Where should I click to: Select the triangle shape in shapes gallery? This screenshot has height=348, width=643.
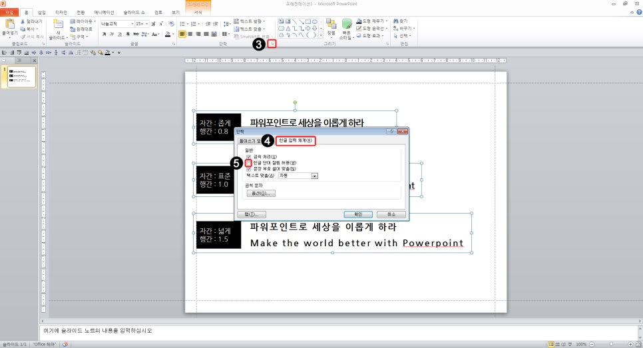click(288, 29)
